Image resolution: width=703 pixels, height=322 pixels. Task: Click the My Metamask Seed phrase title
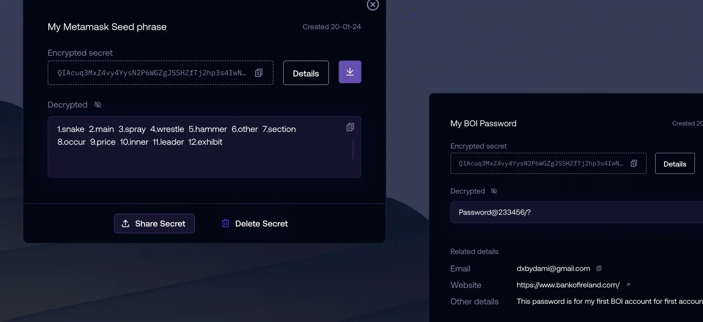click(107, 27)
